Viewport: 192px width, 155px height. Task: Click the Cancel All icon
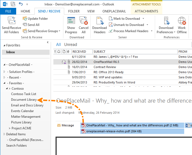click(x=83, y=21)
